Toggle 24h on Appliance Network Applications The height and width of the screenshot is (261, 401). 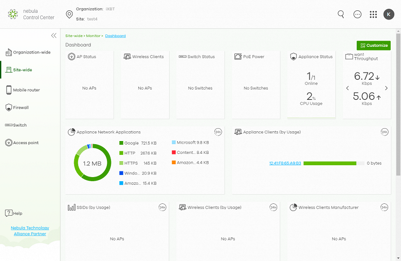218,132
